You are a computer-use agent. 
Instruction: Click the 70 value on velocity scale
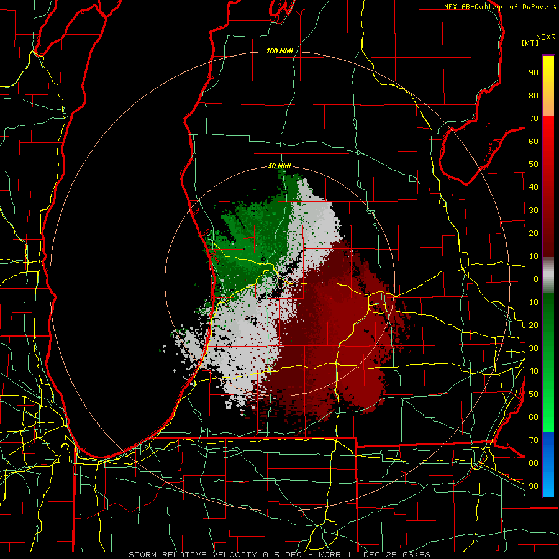point(534,119)
